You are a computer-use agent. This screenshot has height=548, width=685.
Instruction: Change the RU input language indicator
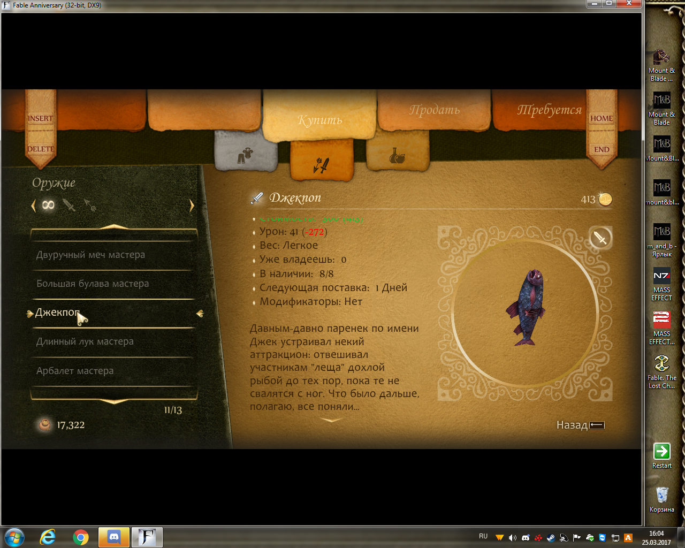click(x=483, y=536)
